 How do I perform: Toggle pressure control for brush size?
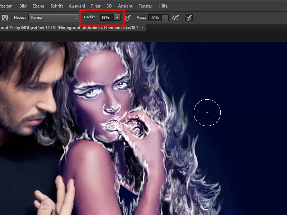[x=188, y=18]
